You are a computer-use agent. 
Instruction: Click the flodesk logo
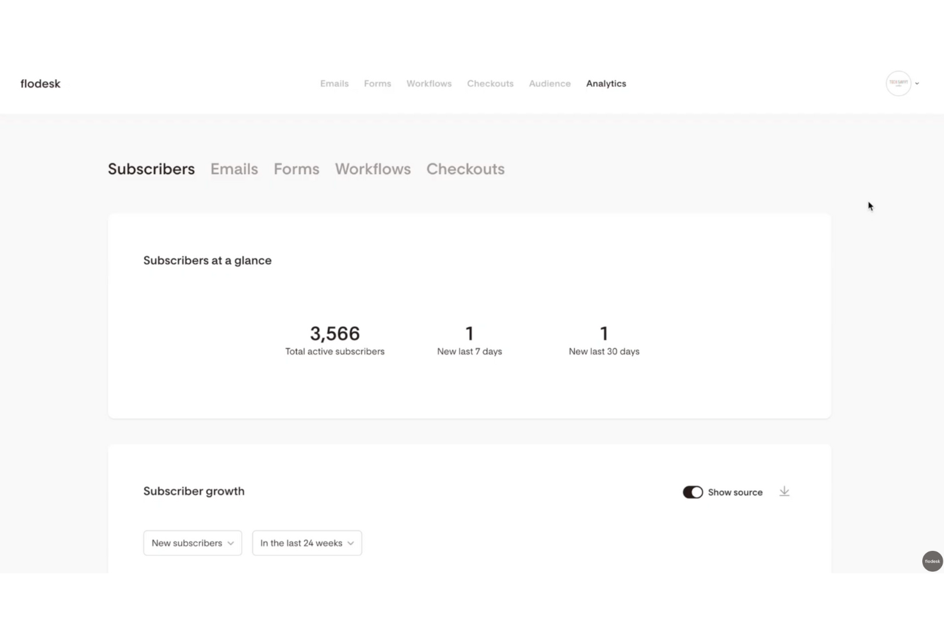(x=40, y=83)
